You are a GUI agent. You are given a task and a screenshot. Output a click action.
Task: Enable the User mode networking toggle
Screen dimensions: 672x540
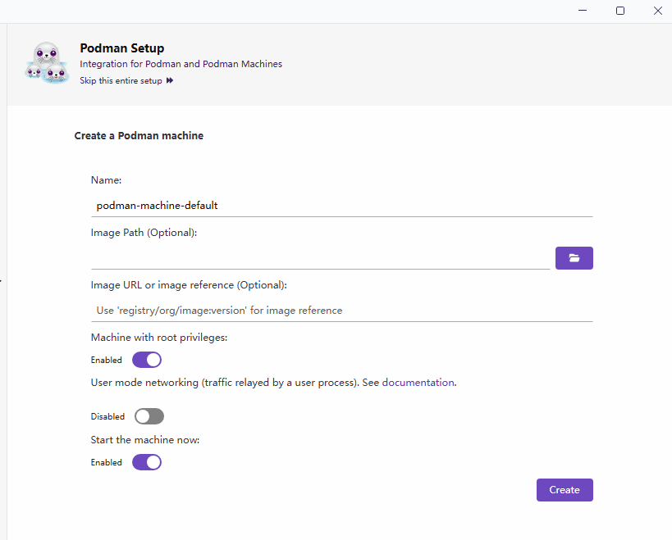tap(149, 416)
